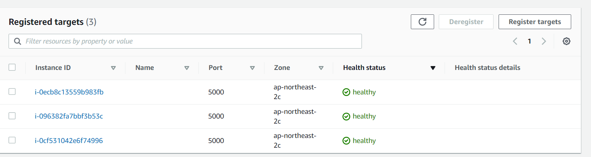Viewport: 591px width, 157px height.
Task: Click healthy status icon for second instance
Action: coord(346,116)
